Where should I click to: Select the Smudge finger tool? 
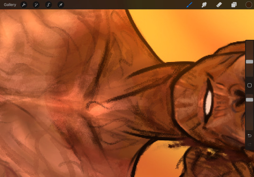click(204, 5)
